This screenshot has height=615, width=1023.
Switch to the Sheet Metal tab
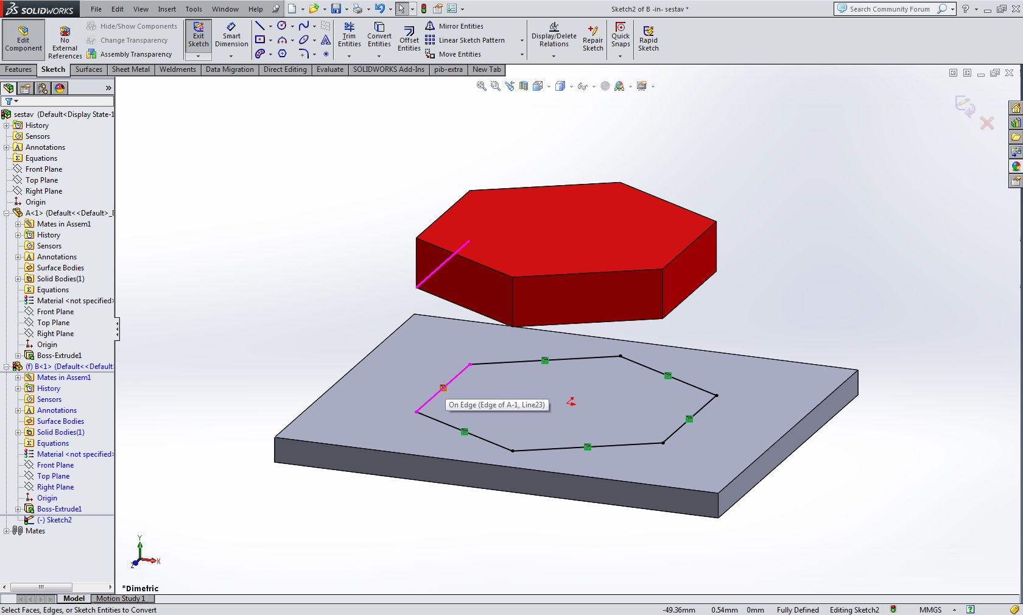pyautogui.click(x=130, y=69)
